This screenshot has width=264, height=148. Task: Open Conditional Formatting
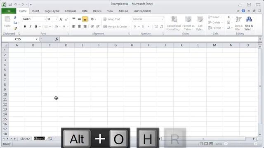pyautogui.click(x=174, y=23)
